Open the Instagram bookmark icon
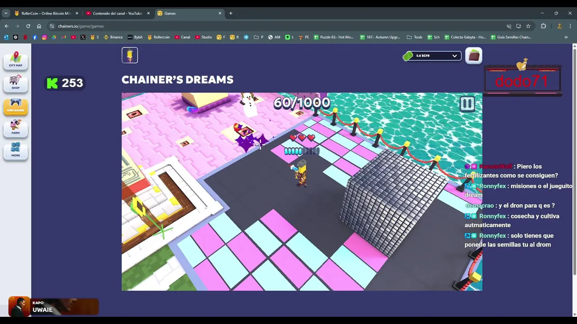 pos(44,37)
